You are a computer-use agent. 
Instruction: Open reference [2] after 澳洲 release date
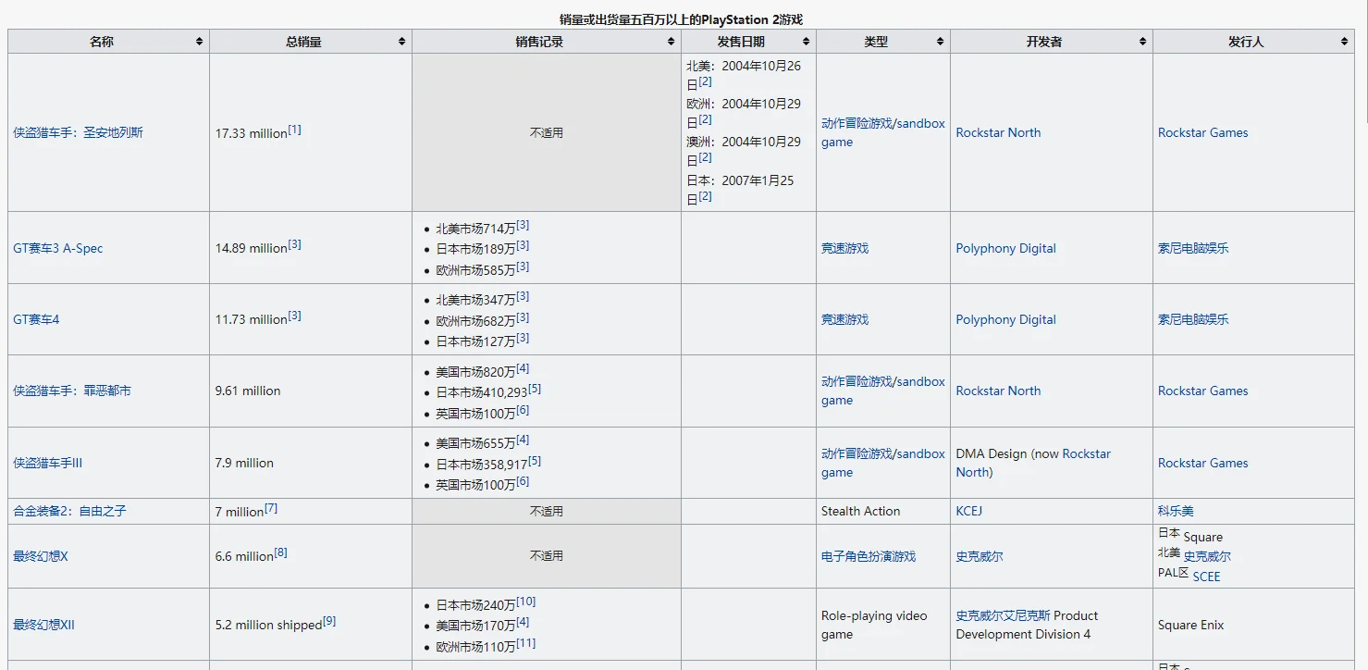[705, 157]
